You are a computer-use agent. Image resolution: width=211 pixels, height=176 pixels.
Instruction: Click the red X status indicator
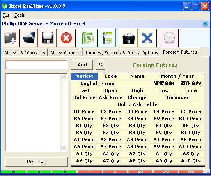[x=115, y=172]
